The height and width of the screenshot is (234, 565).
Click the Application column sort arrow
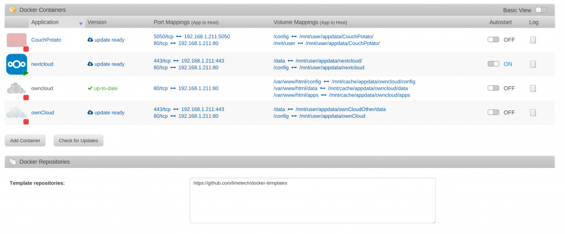click(81, 24)
